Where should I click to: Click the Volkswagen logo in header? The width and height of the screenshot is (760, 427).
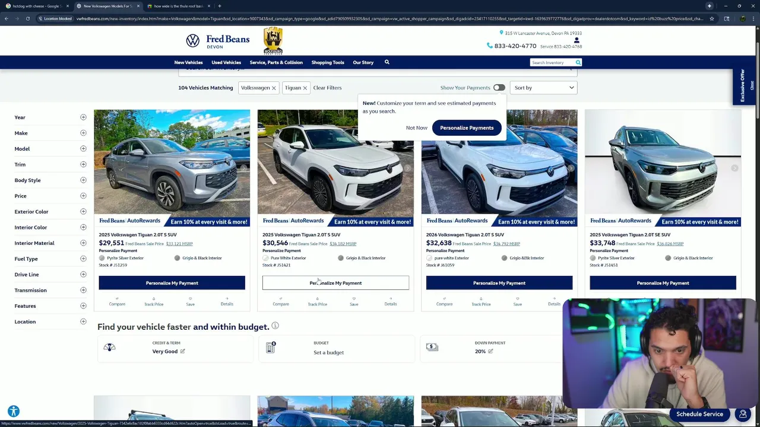(192, 40)
